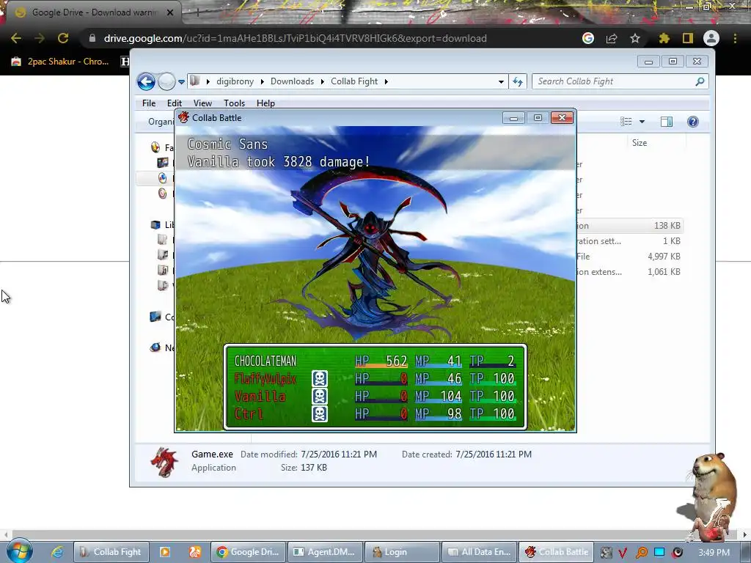
Task: Click Vanilla's skull death icon
Action: pos(320,397)
